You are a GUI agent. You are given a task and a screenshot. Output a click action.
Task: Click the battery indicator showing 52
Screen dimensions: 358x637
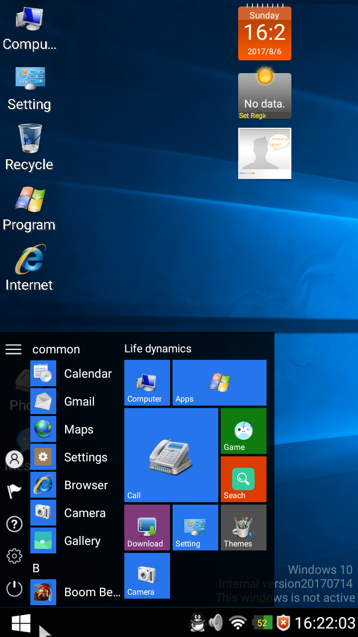[262, 623]
